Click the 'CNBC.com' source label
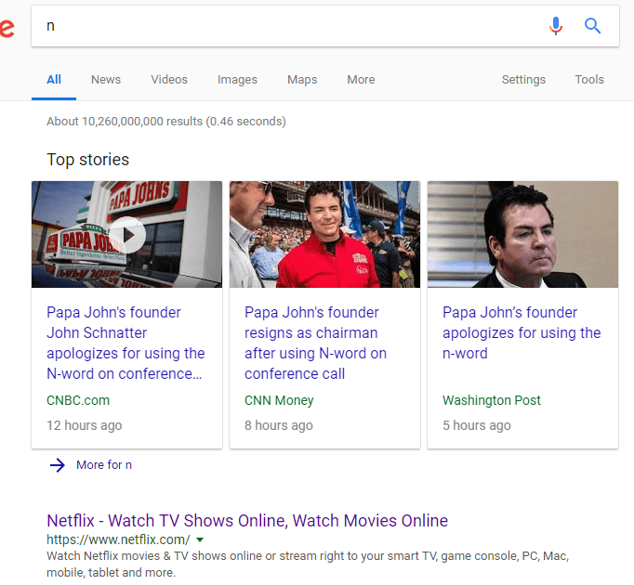Screen dimensions: 634x585 78,400
